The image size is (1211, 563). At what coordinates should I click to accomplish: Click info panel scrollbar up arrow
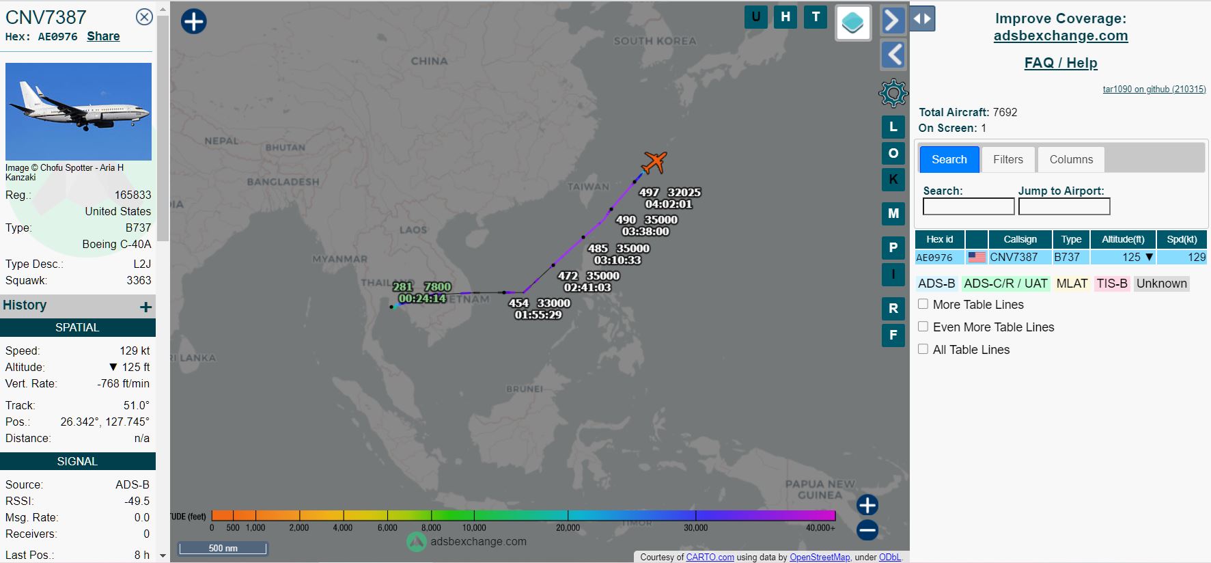(x=163, y=10)
